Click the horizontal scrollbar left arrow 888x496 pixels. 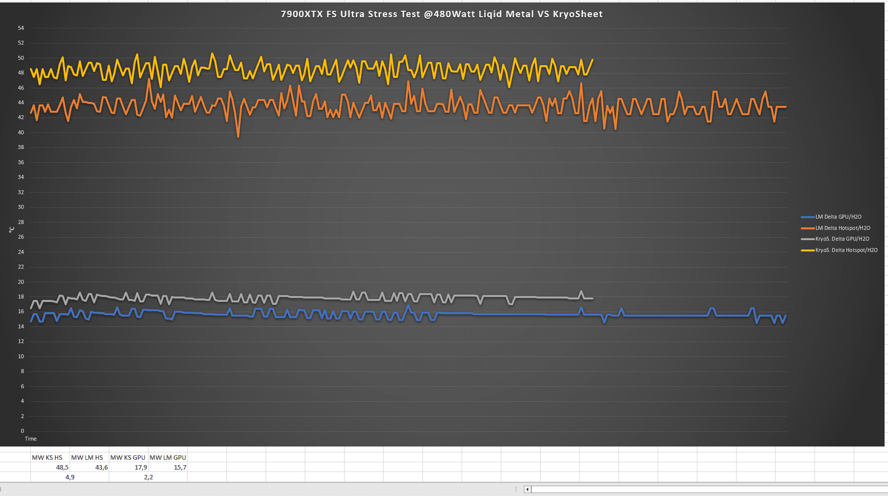[x=527, y=489]
